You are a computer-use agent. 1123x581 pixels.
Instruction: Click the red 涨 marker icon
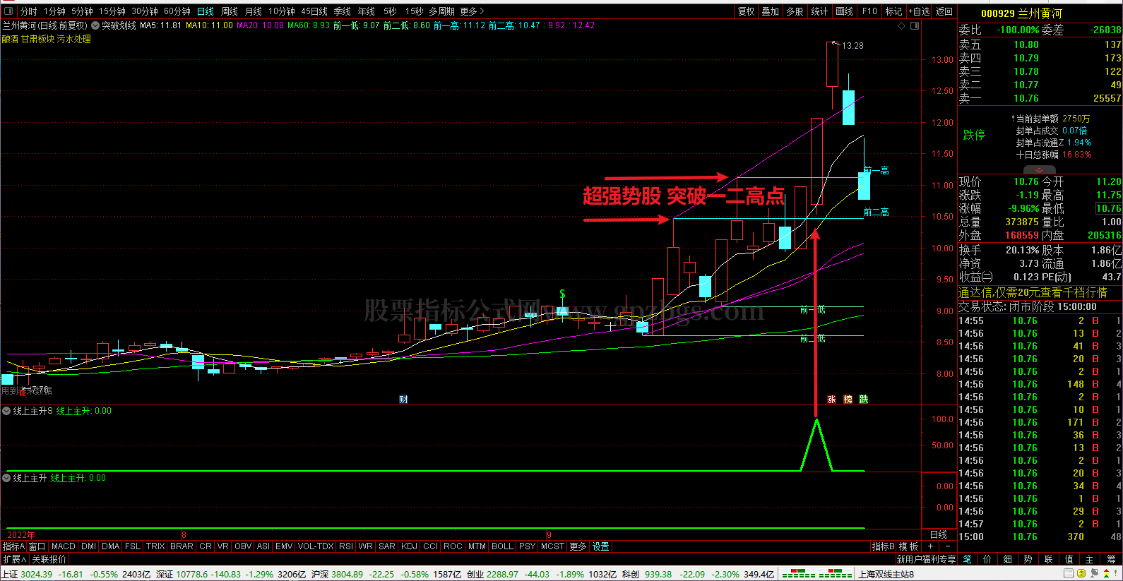(x=831, y=400)
